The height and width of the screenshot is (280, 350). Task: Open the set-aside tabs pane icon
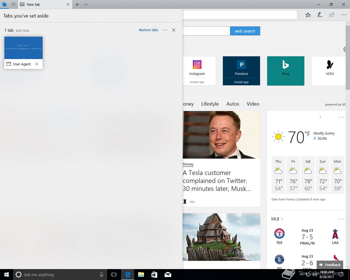[4, 4]
